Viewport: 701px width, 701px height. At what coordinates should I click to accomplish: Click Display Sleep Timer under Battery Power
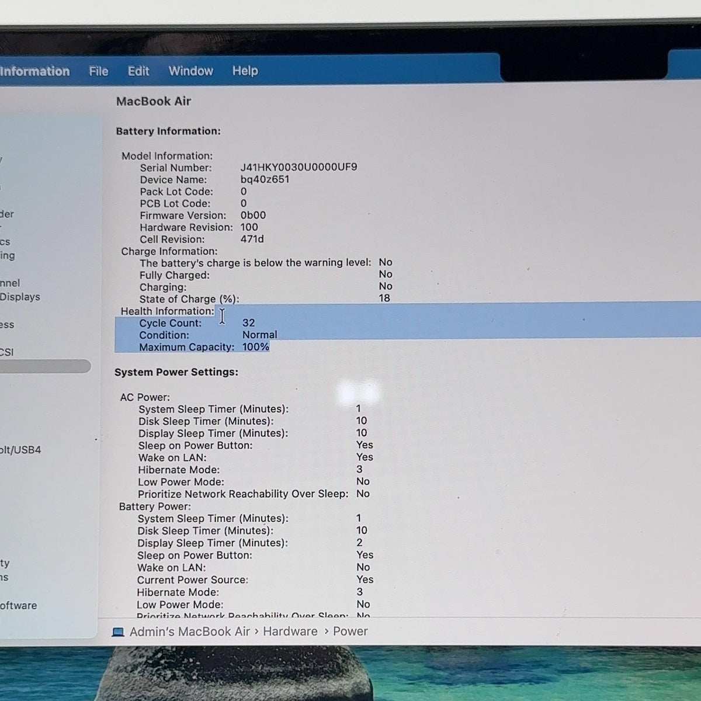tap(213, 543)
